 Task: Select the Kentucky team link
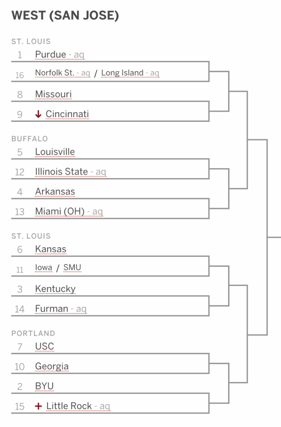pyautogui.click(x=55, y=289)
